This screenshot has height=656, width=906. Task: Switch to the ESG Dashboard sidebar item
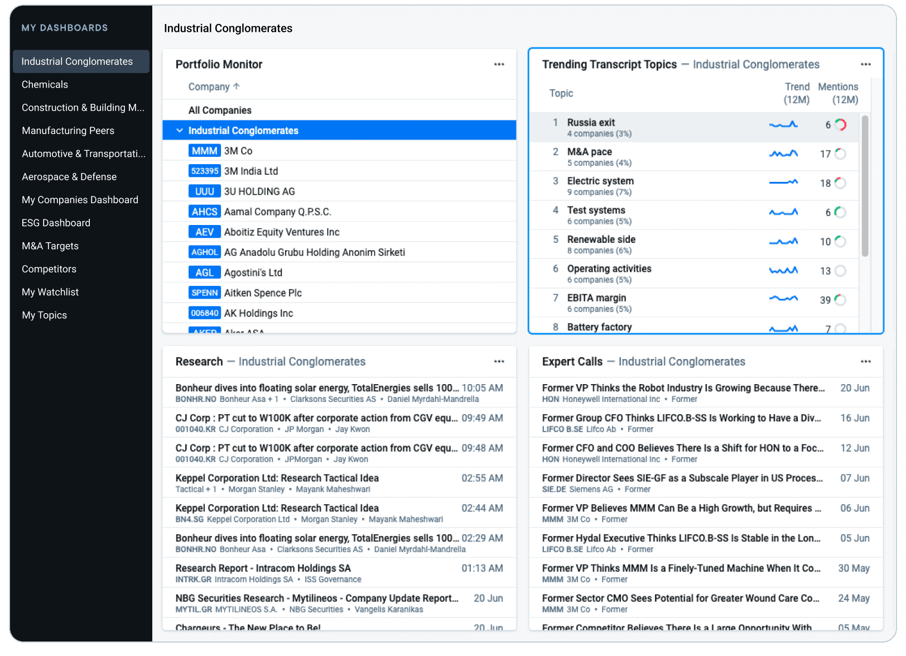[56, 223]
